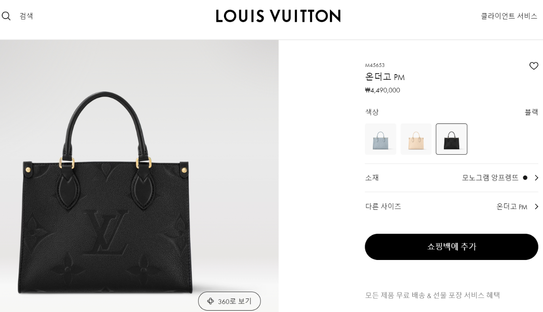Open search via magnifying glass icon
The image size is (543, 312).
tap(6, 16)
